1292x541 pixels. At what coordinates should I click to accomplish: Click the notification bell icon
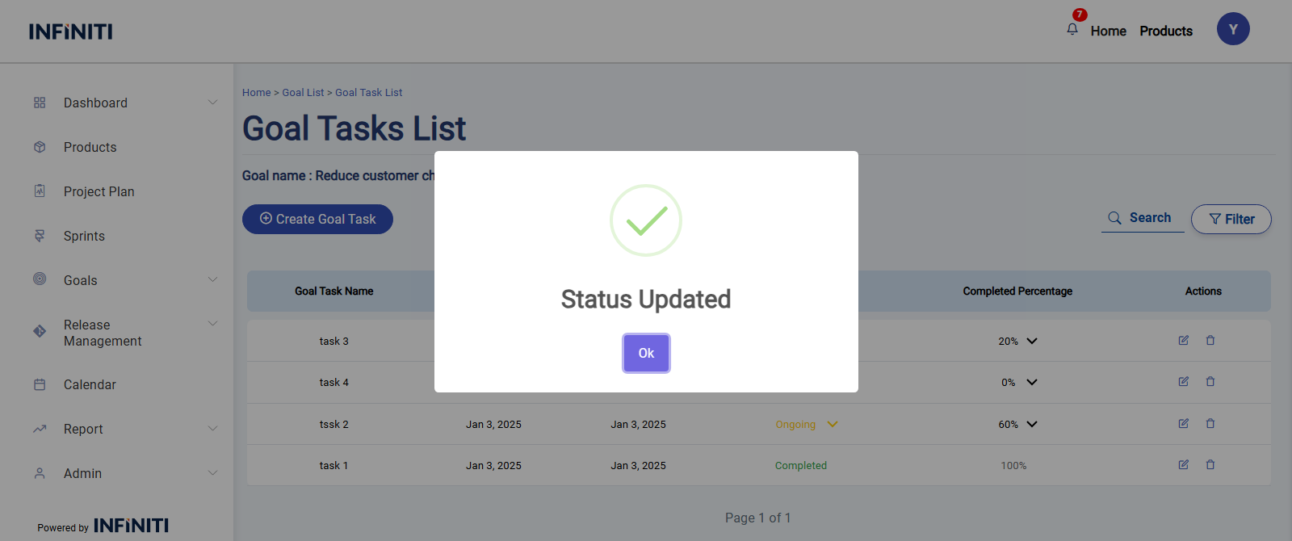pos(1072,29)
